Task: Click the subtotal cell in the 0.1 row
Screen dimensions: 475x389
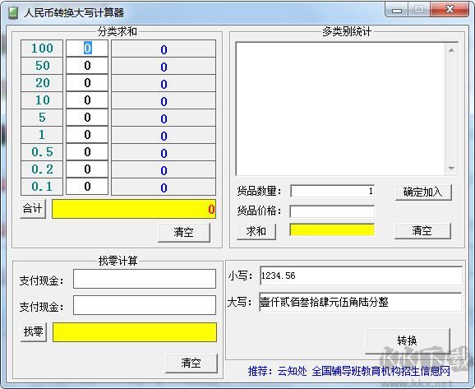Action: (x=164, y=187)
